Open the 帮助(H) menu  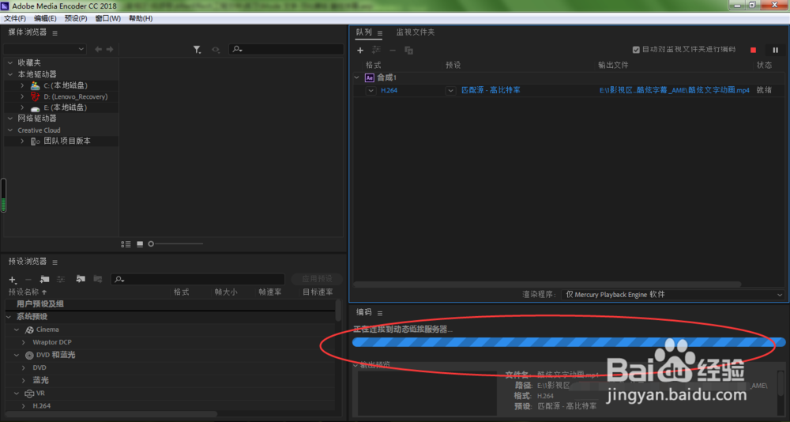coord(141,19)
